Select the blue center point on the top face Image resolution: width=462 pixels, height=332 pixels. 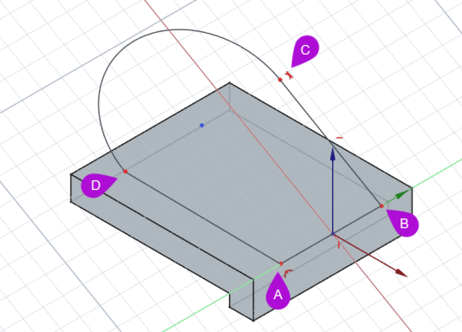click(x=202, y=125)
